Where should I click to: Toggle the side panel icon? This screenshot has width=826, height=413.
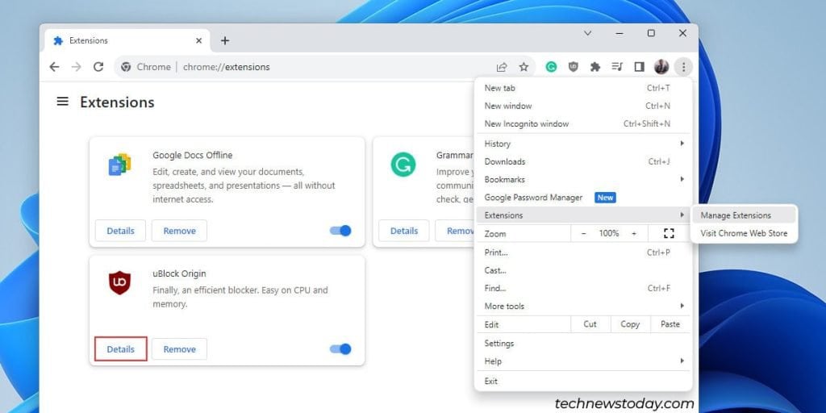(639, 67)
